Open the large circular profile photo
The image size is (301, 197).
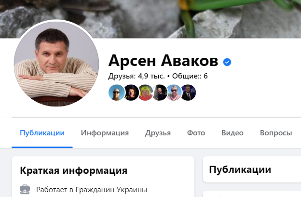pos(56,64)
